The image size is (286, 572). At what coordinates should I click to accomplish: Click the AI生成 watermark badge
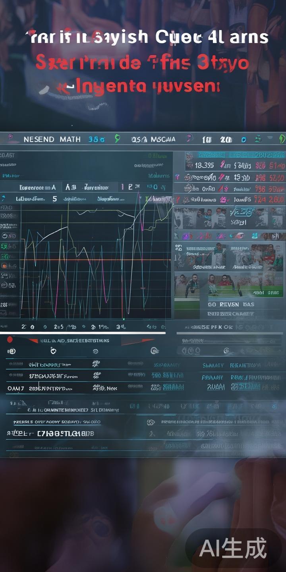coord(233,549)
